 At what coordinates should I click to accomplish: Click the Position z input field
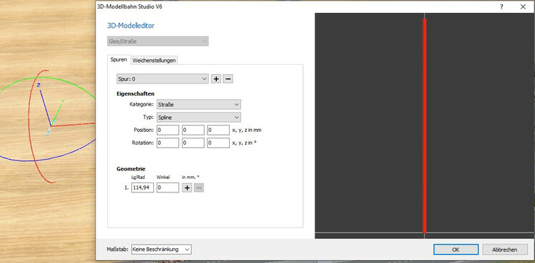click(218, 130)
